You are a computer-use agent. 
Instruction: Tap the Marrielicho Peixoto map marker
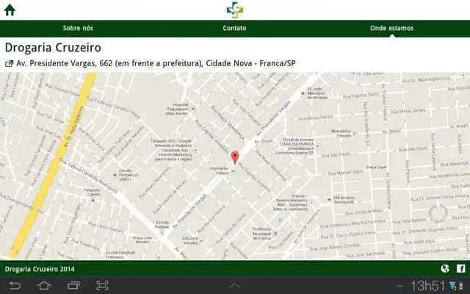[355, 133]
